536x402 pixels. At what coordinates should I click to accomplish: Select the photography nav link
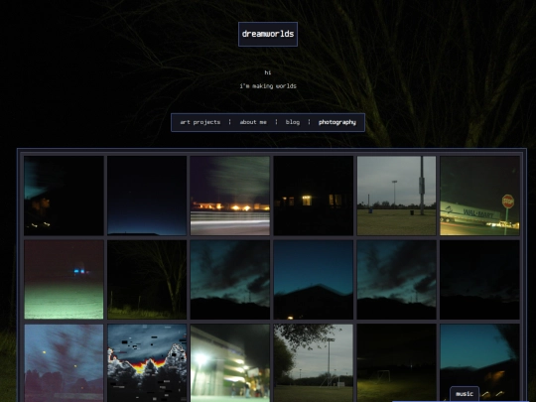(x=337, y=122)
